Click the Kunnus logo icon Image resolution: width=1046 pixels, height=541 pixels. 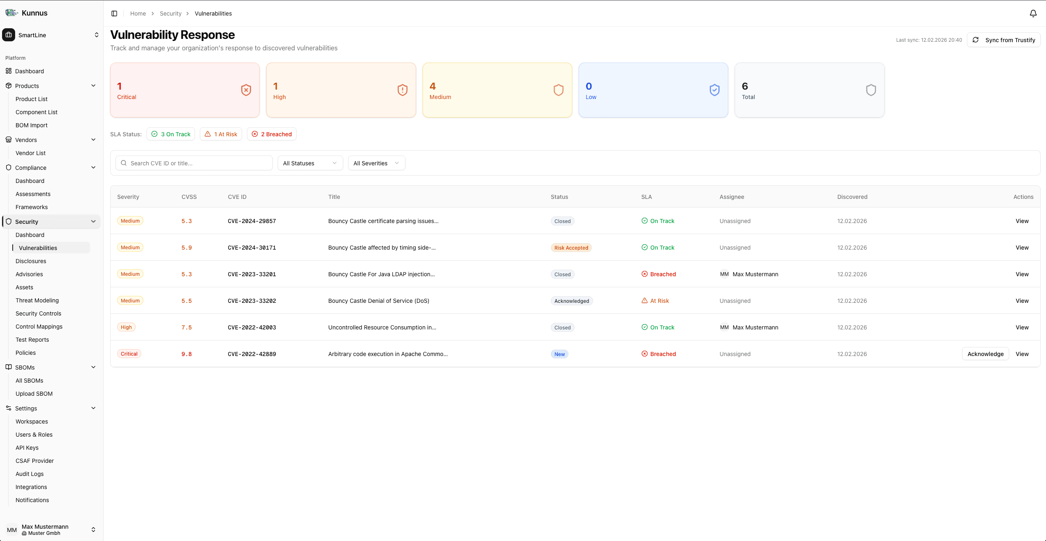tap(11, 13)
